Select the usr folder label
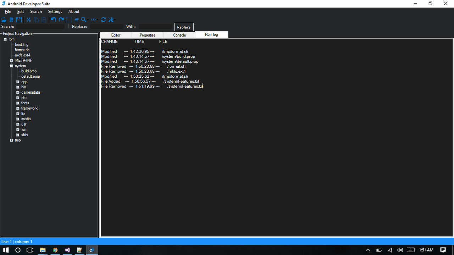Screen dimensions: 454x255 (x=24, y=124)
